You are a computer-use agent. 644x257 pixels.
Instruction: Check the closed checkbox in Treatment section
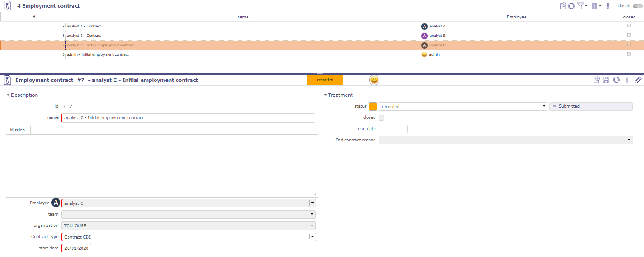point(381,117)
